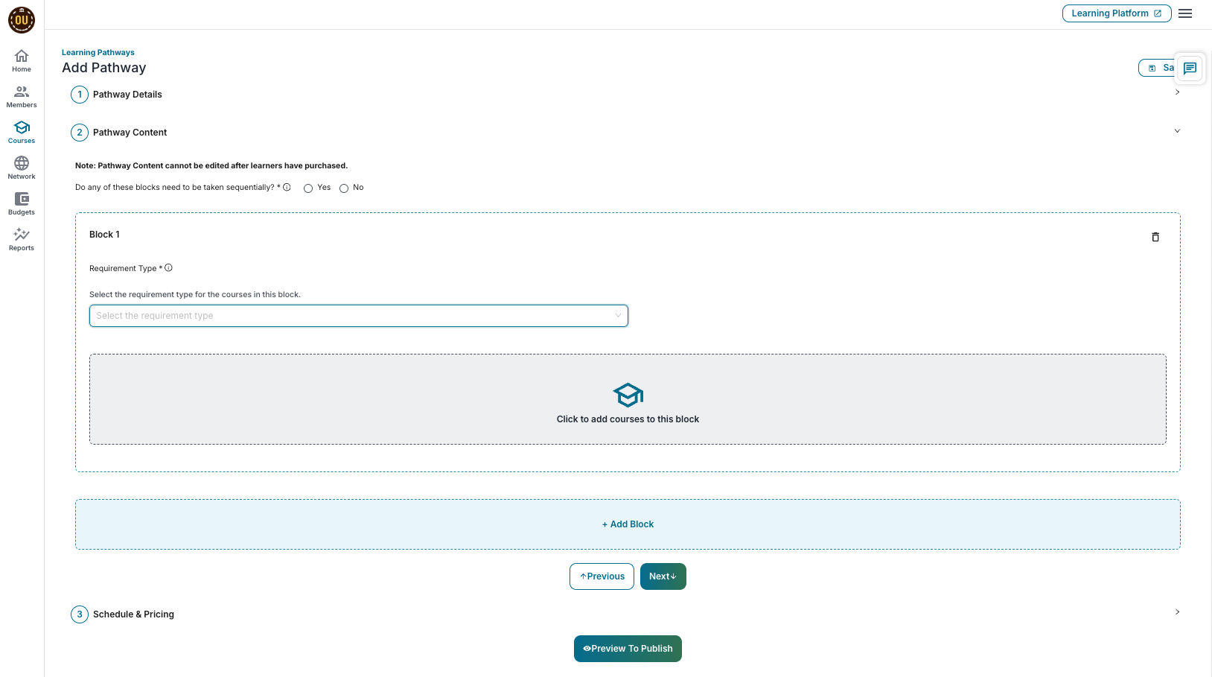
Task: Expand Schedule & Pricing section chevron
Action: (1177, 612)
